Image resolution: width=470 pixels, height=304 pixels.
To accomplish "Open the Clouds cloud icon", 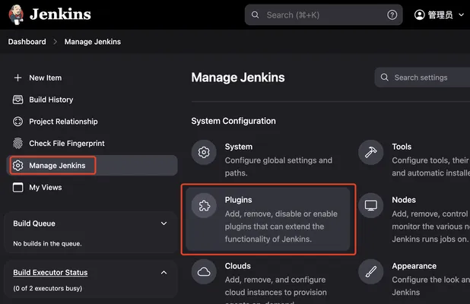I will click(204, 271).
